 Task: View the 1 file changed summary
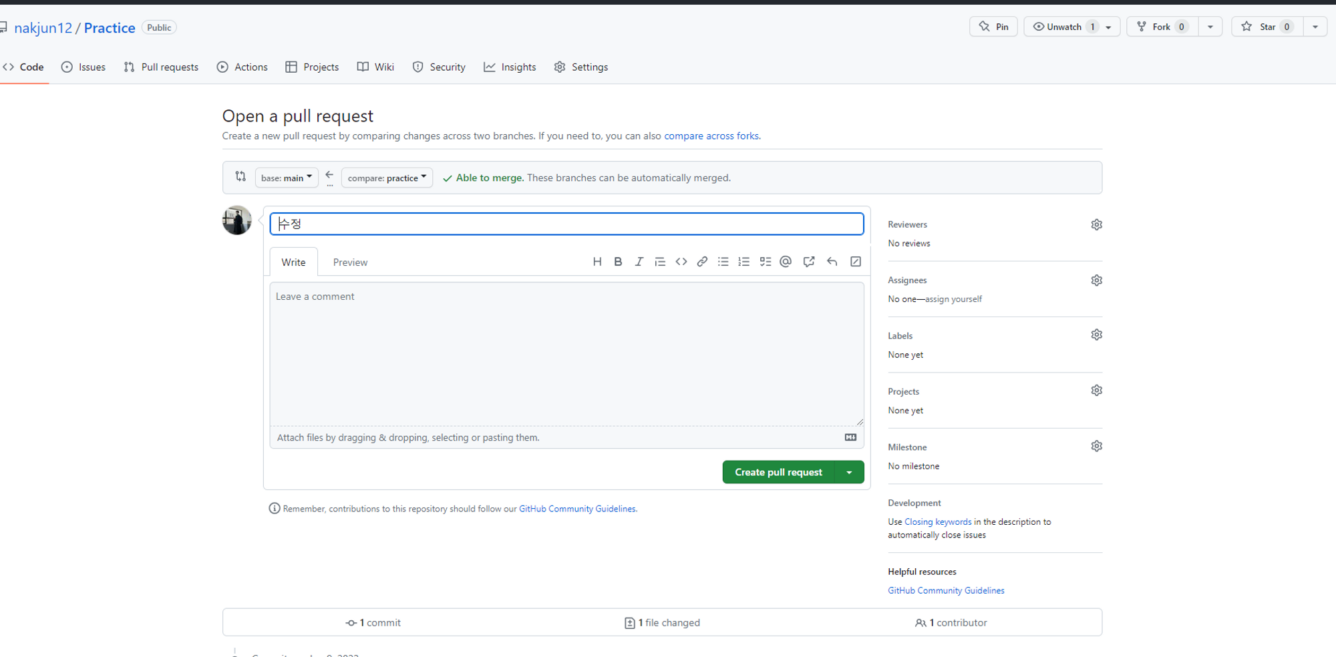[663, 622]
